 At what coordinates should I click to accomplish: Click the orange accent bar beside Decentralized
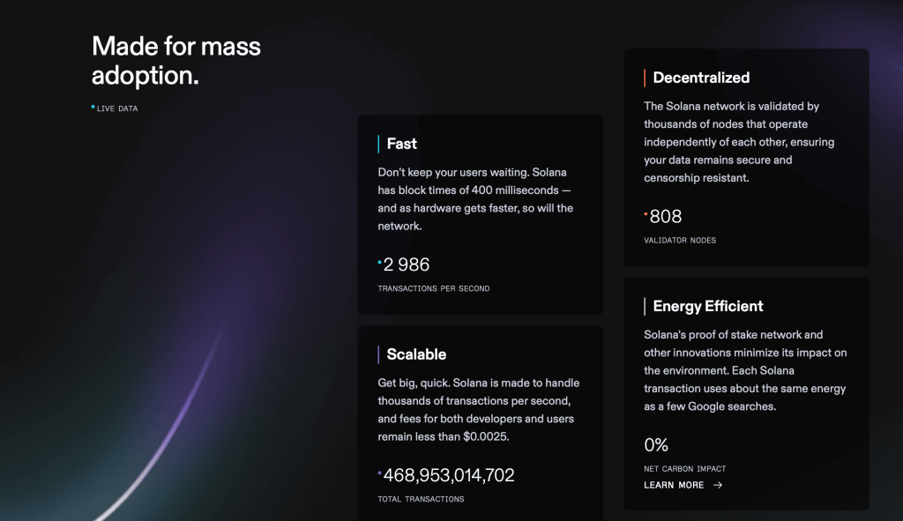[x=645, y=78]
